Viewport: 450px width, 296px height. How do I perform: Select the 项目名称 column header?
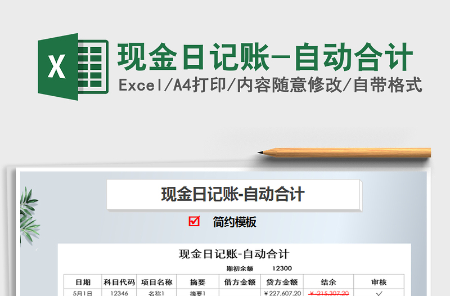tap(156, 282)
